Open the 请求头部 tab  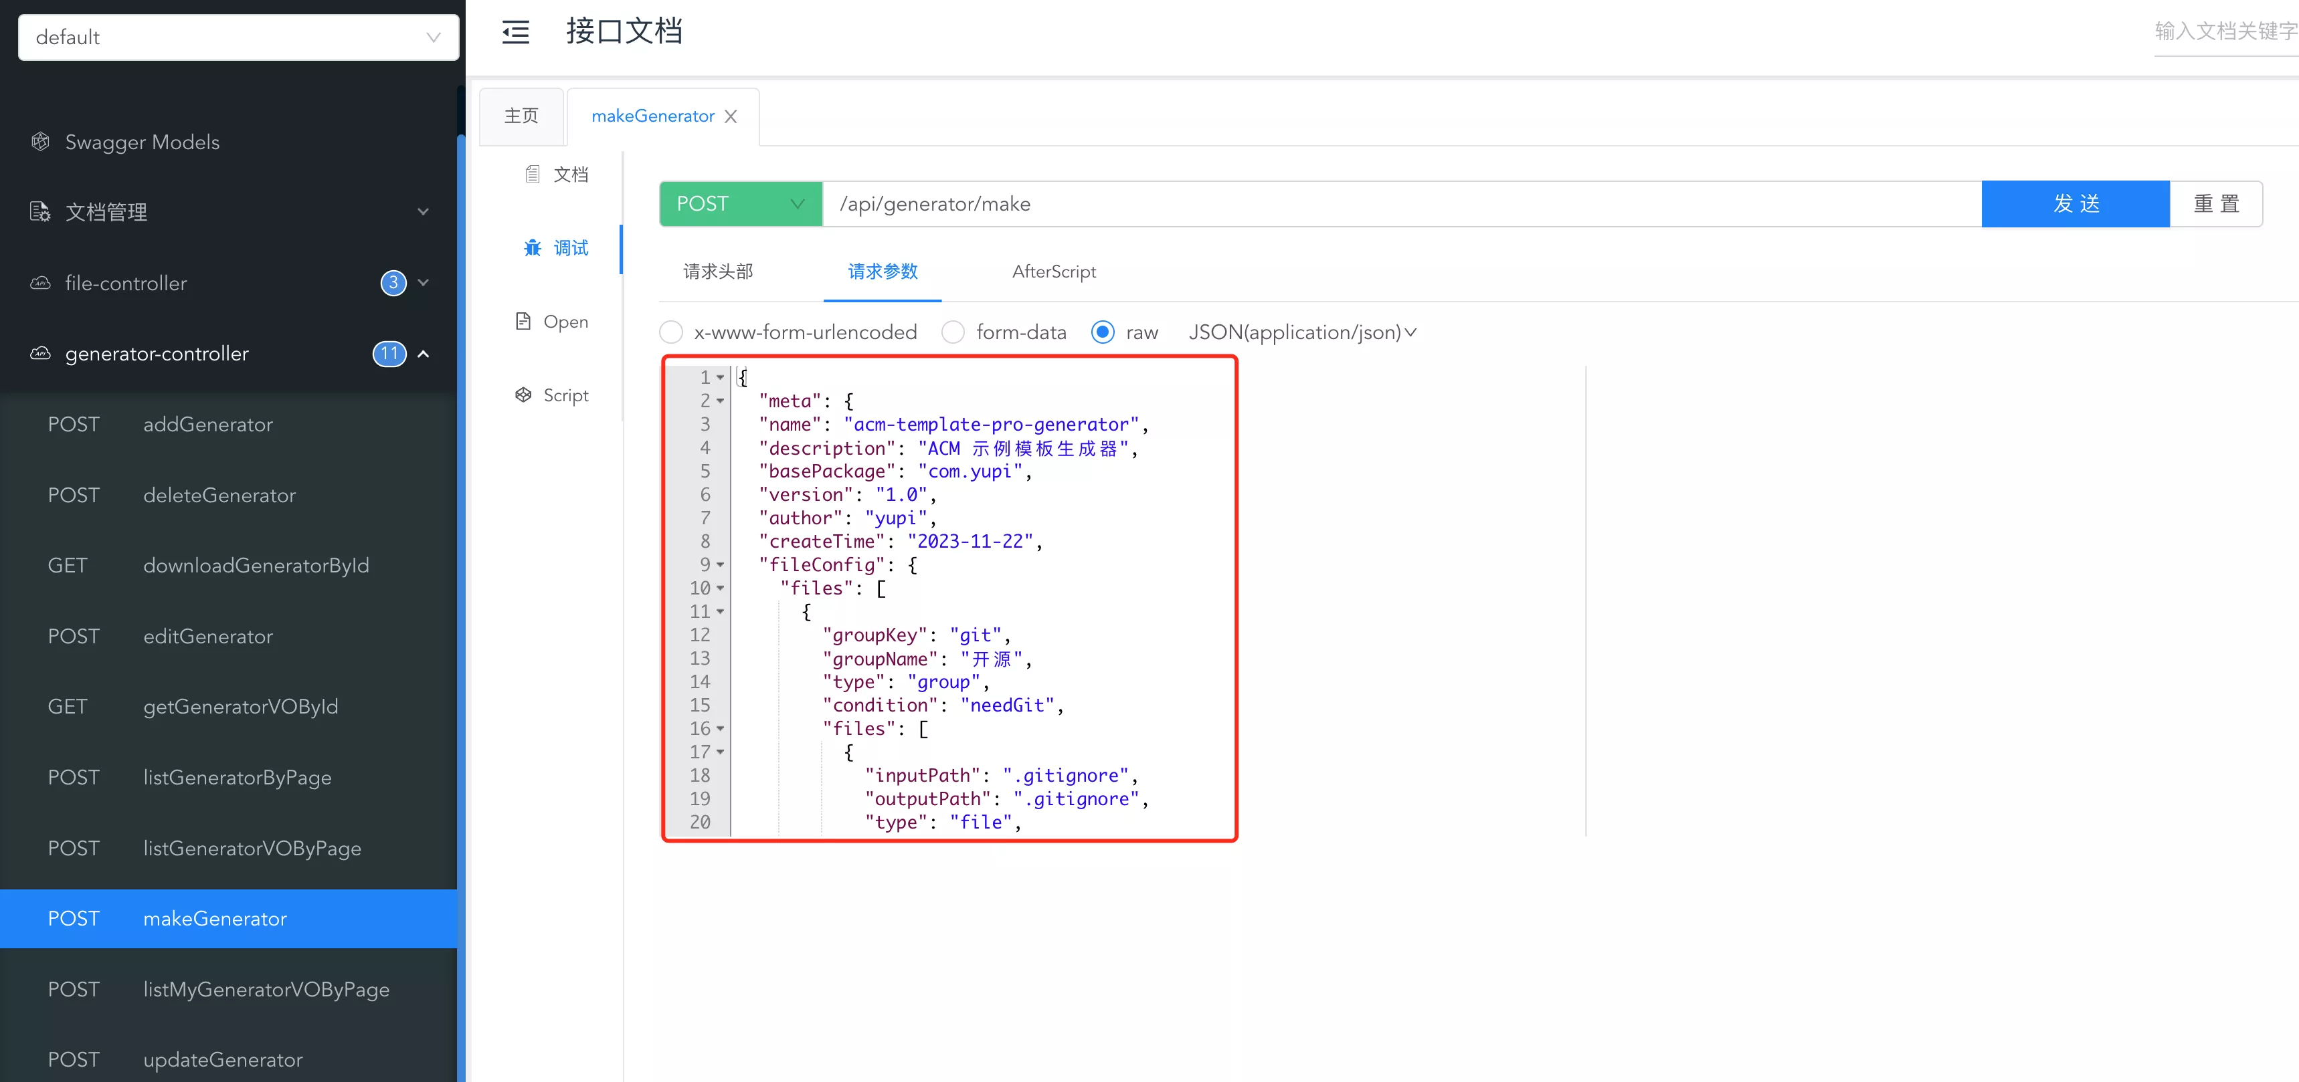click(717, 272)
